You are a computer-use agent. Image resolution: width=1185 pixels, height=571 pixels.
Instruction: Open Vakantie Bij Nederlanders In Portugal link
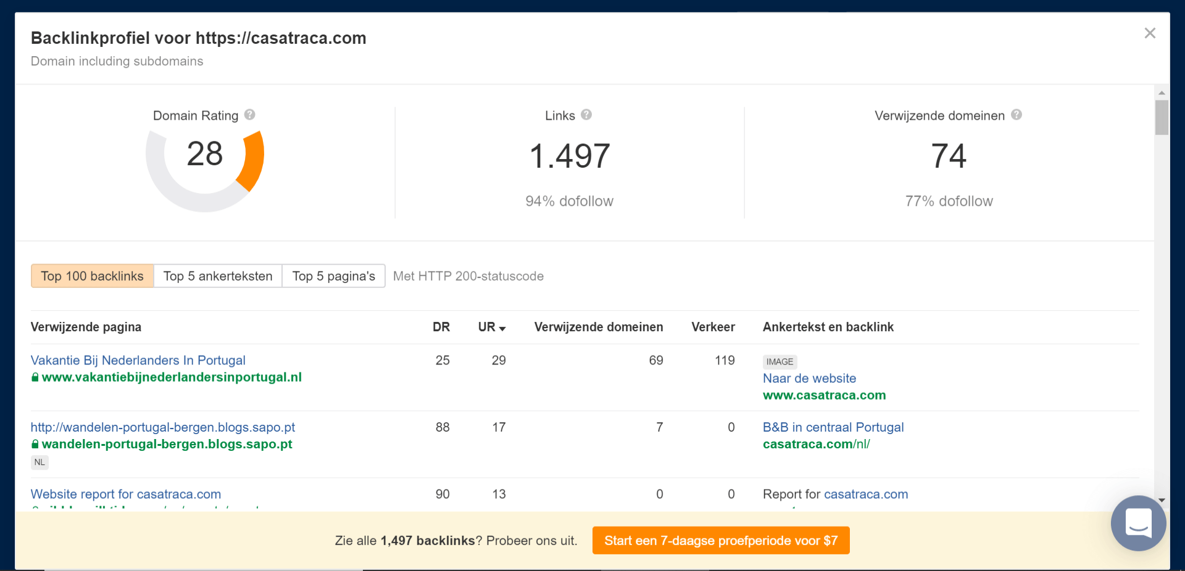[138, 360]
